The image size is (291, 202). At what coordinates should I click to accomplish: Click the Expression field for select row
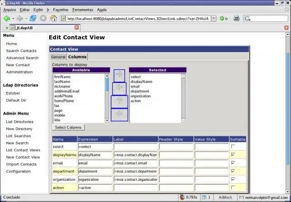pyautogui.click(x=95, y=147)
